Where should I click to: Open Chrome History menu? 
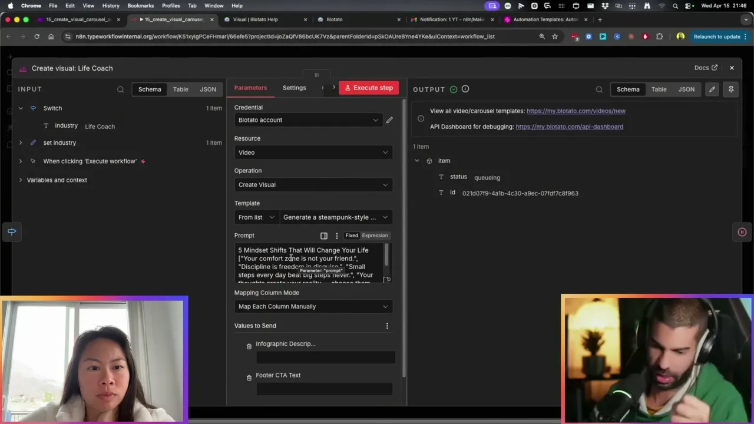111,6
